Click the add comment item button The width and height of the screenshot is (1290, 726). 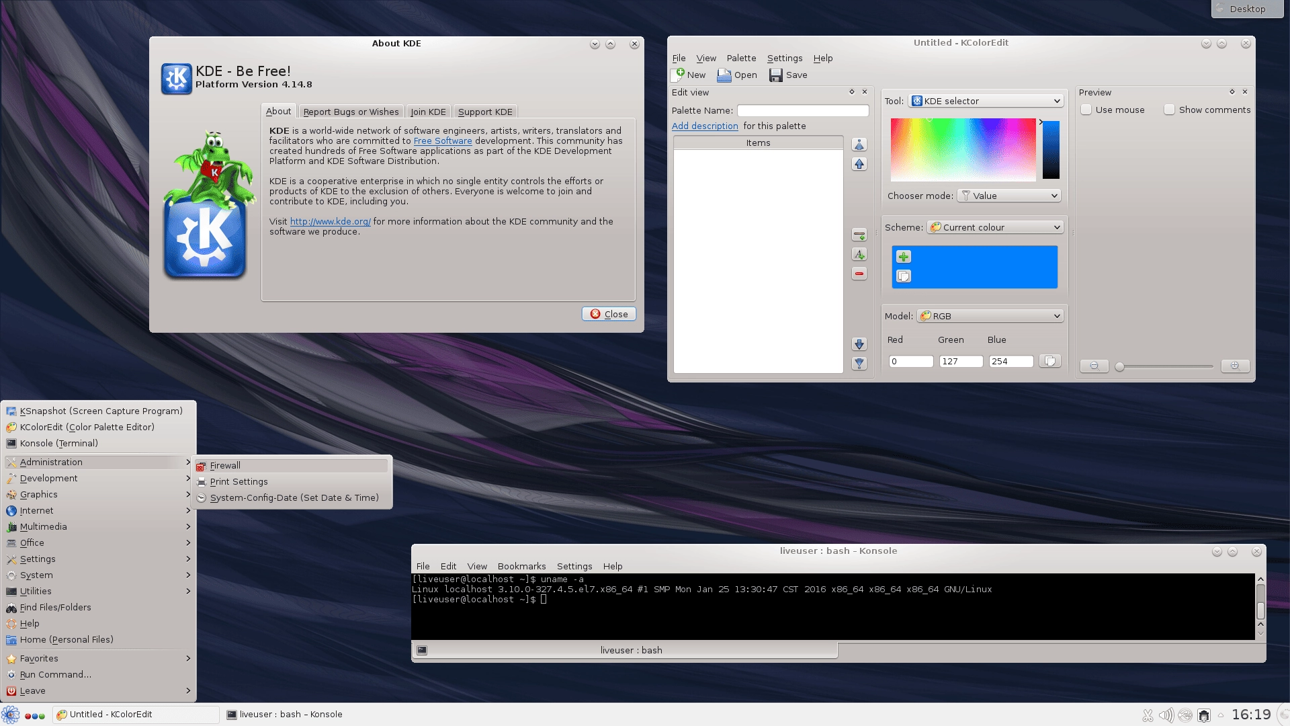859,254
